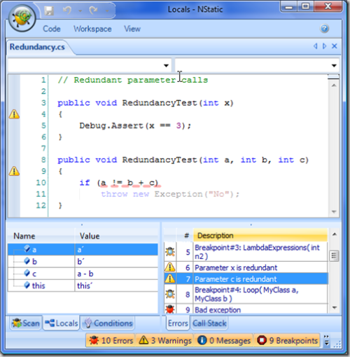Toggle the 9 Breakpoints filter button
This screenshot has height=357, width=350.
pyautogui.click(x=287, y=340)
